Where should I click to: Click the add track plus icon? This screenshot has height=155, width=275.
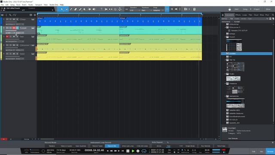(35, 15)
